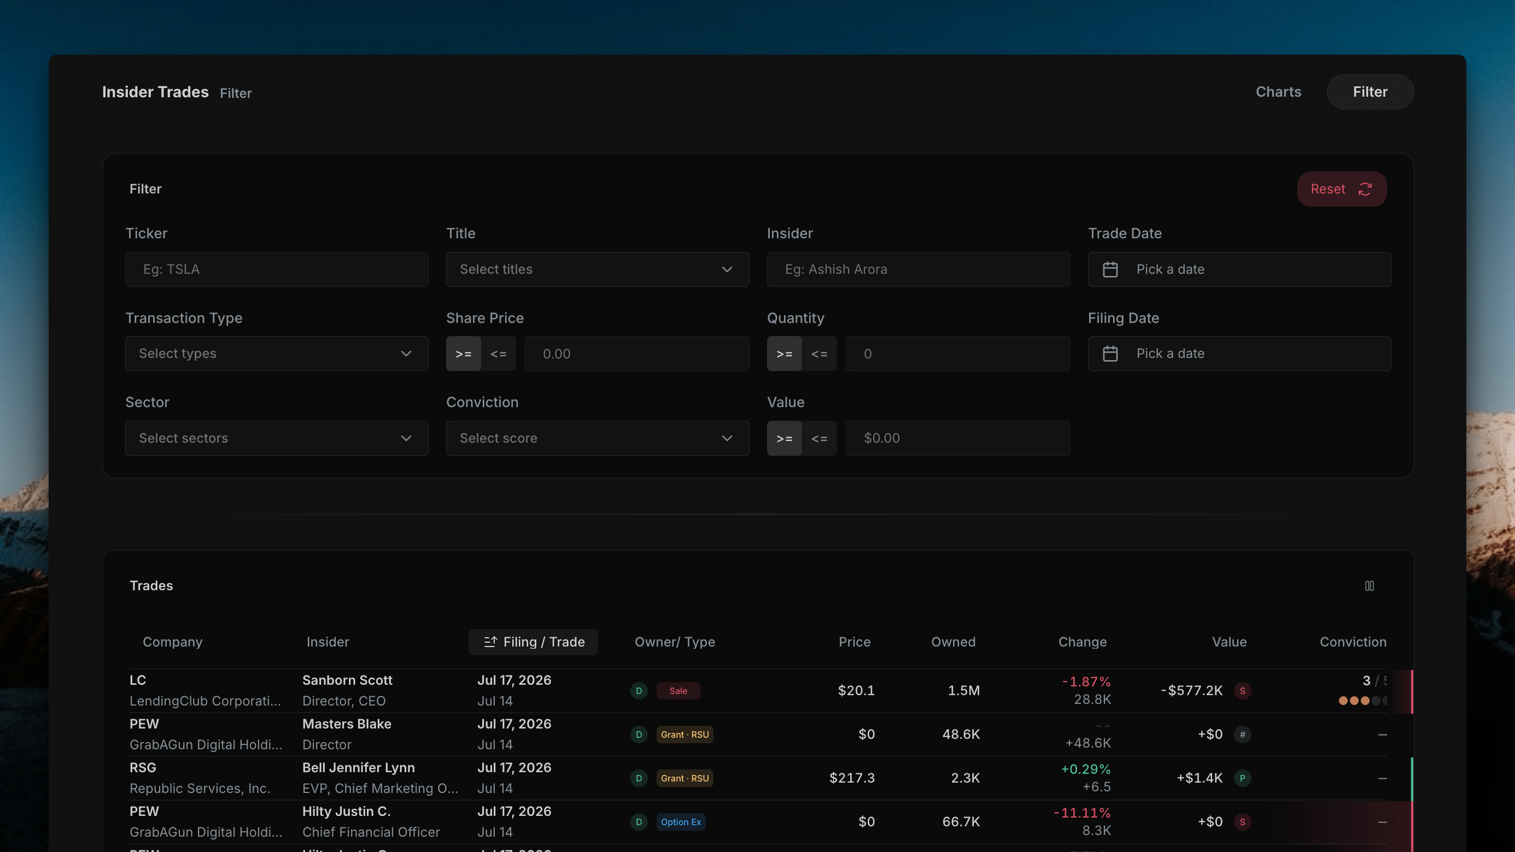Click the Value column header
1515x852 pixels.
[1229, 642]
